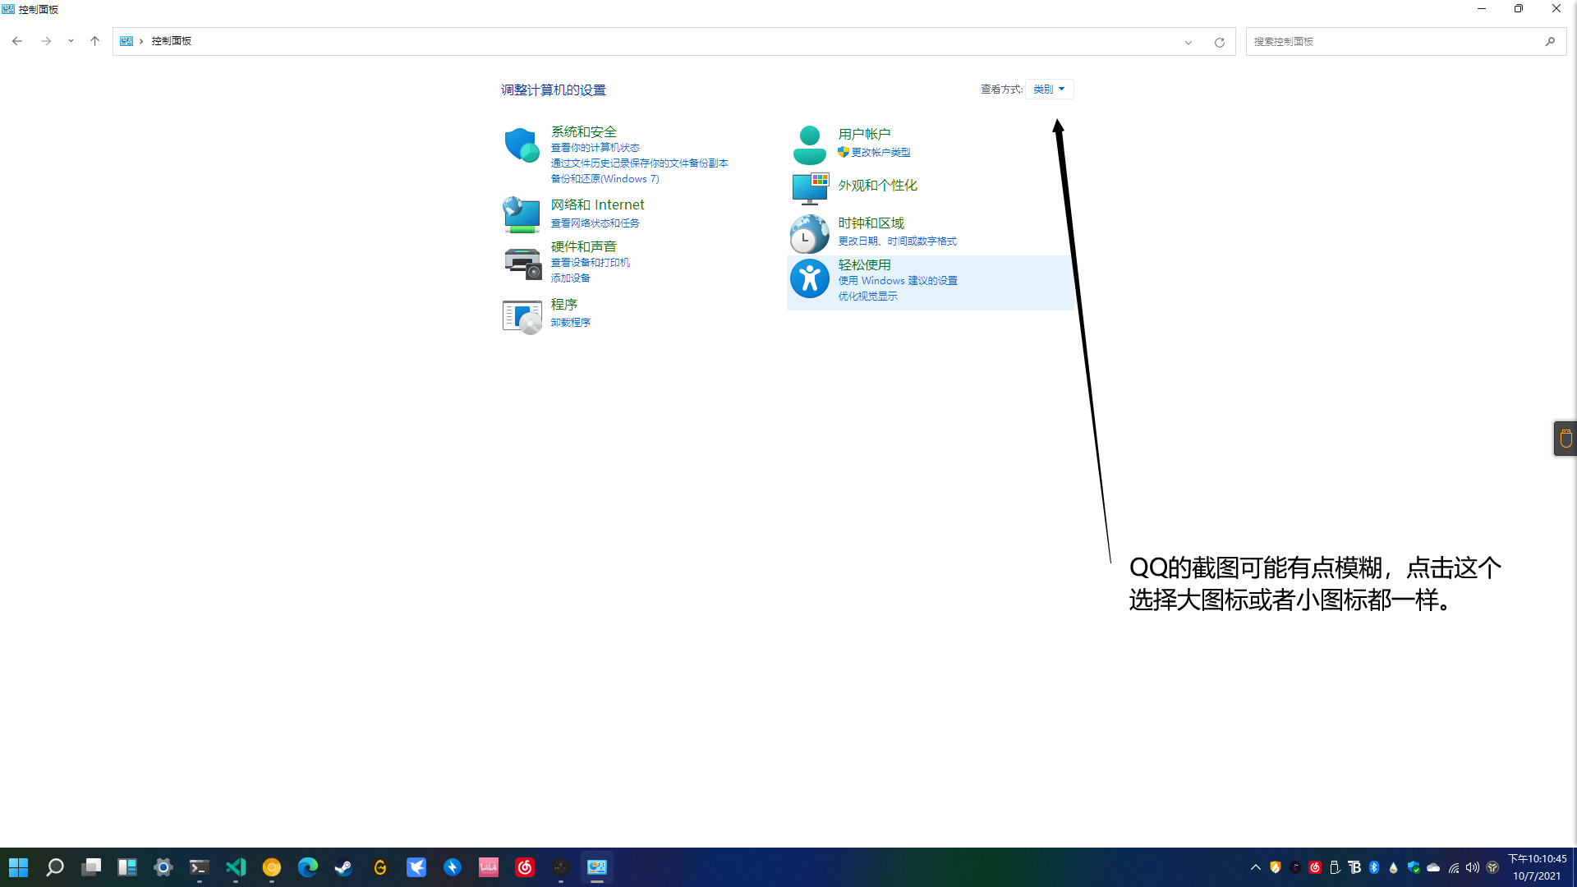
Task: Open the Appearance and Personalization monitor icon
Action: tap(809, 188)
